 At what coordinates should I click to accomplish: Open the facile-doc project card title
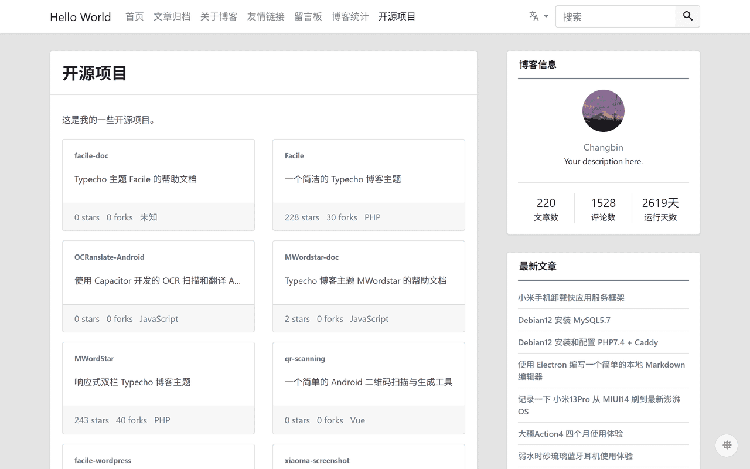coord(91,155)
